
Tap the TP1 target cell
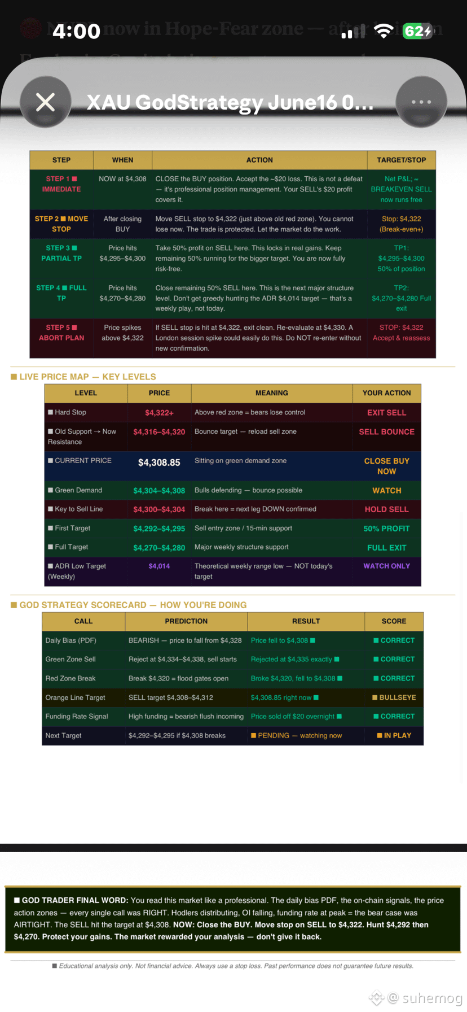pos(401,259)
